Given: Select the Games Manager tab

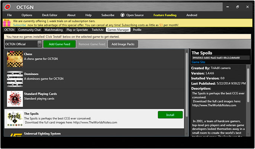Looking at the screenshot, I should point(118,30).
